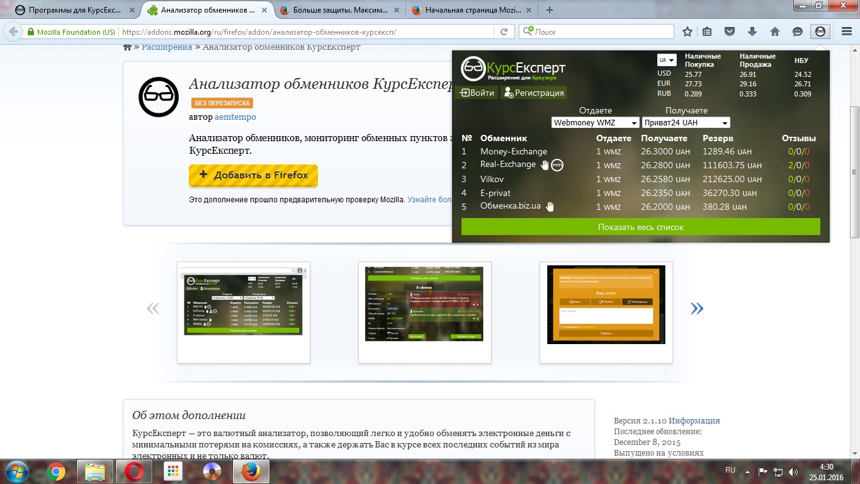
Task: Switch to Firefox in the taskbar
Action: pos(252,471)
